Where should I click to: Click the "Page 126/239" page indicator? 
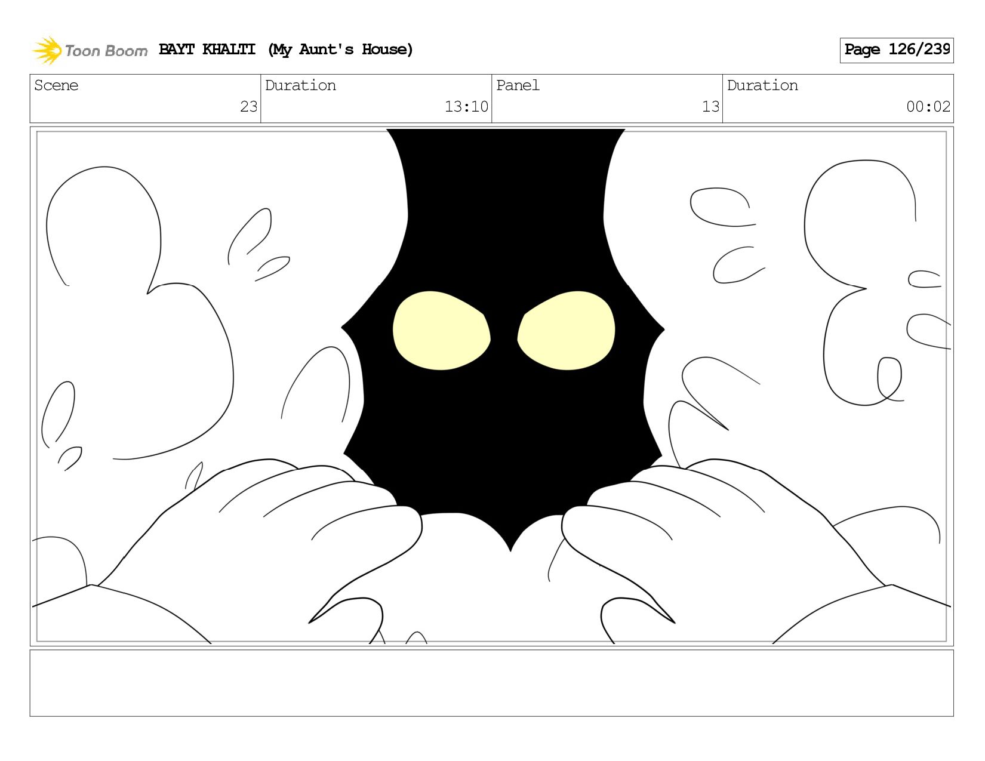[x=897, y=50]
